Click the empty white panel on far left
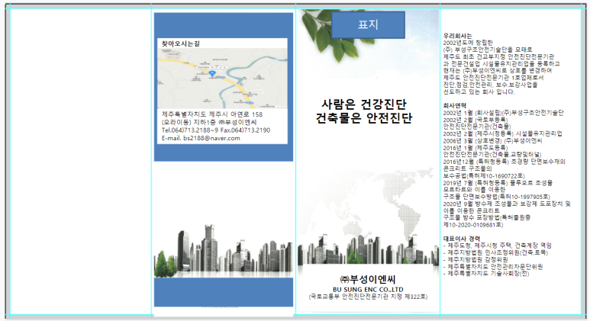Image resolution: width=590 pixels, height=321 pixels. [x=80, y=160]
